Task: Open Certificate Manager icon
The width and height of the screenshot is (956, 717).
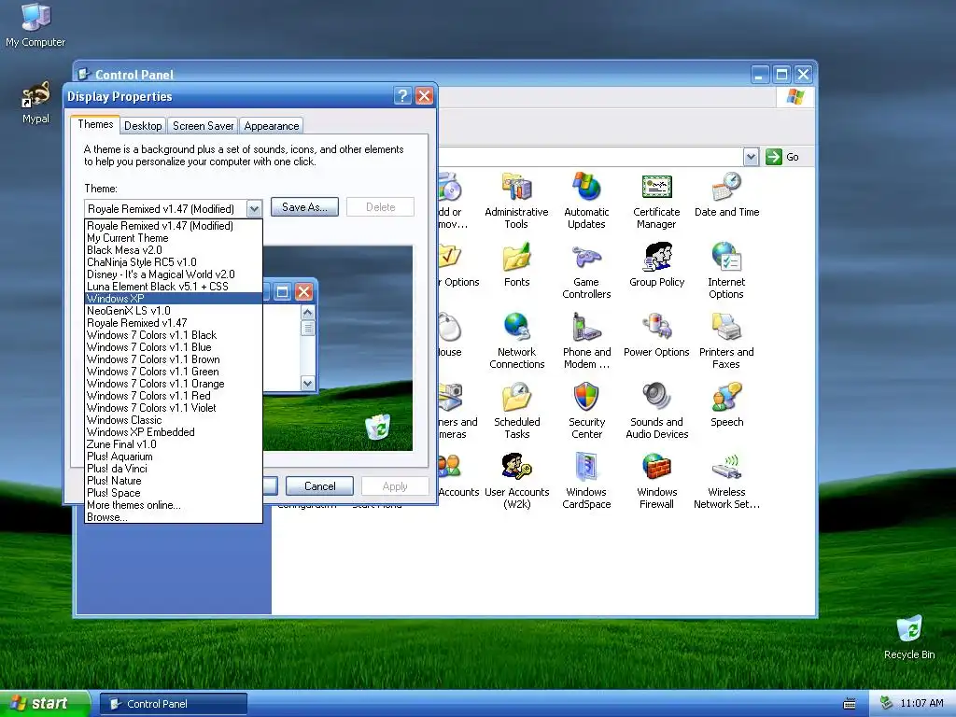Action: click(656, 201)
